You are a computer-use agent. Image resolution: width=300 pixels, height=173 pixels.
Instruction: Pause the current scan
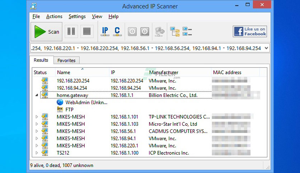coord(71,31)
